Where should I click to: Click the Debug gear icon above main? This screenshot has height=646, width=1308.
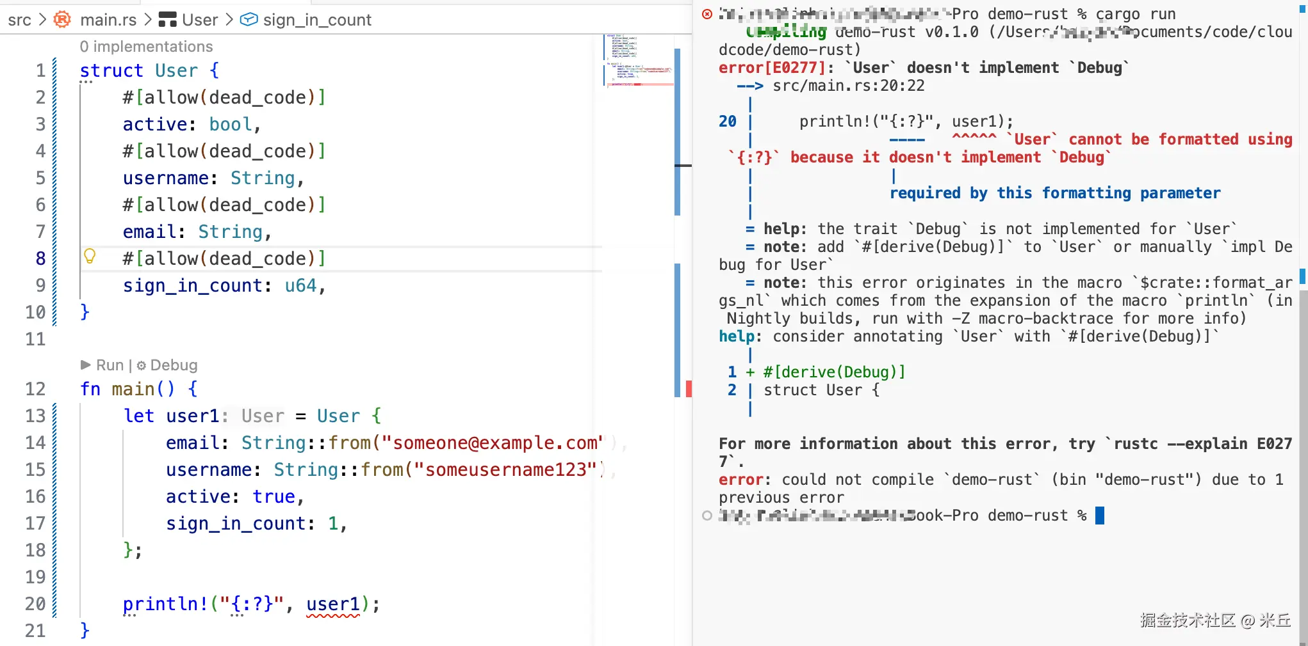coord(142,365)
